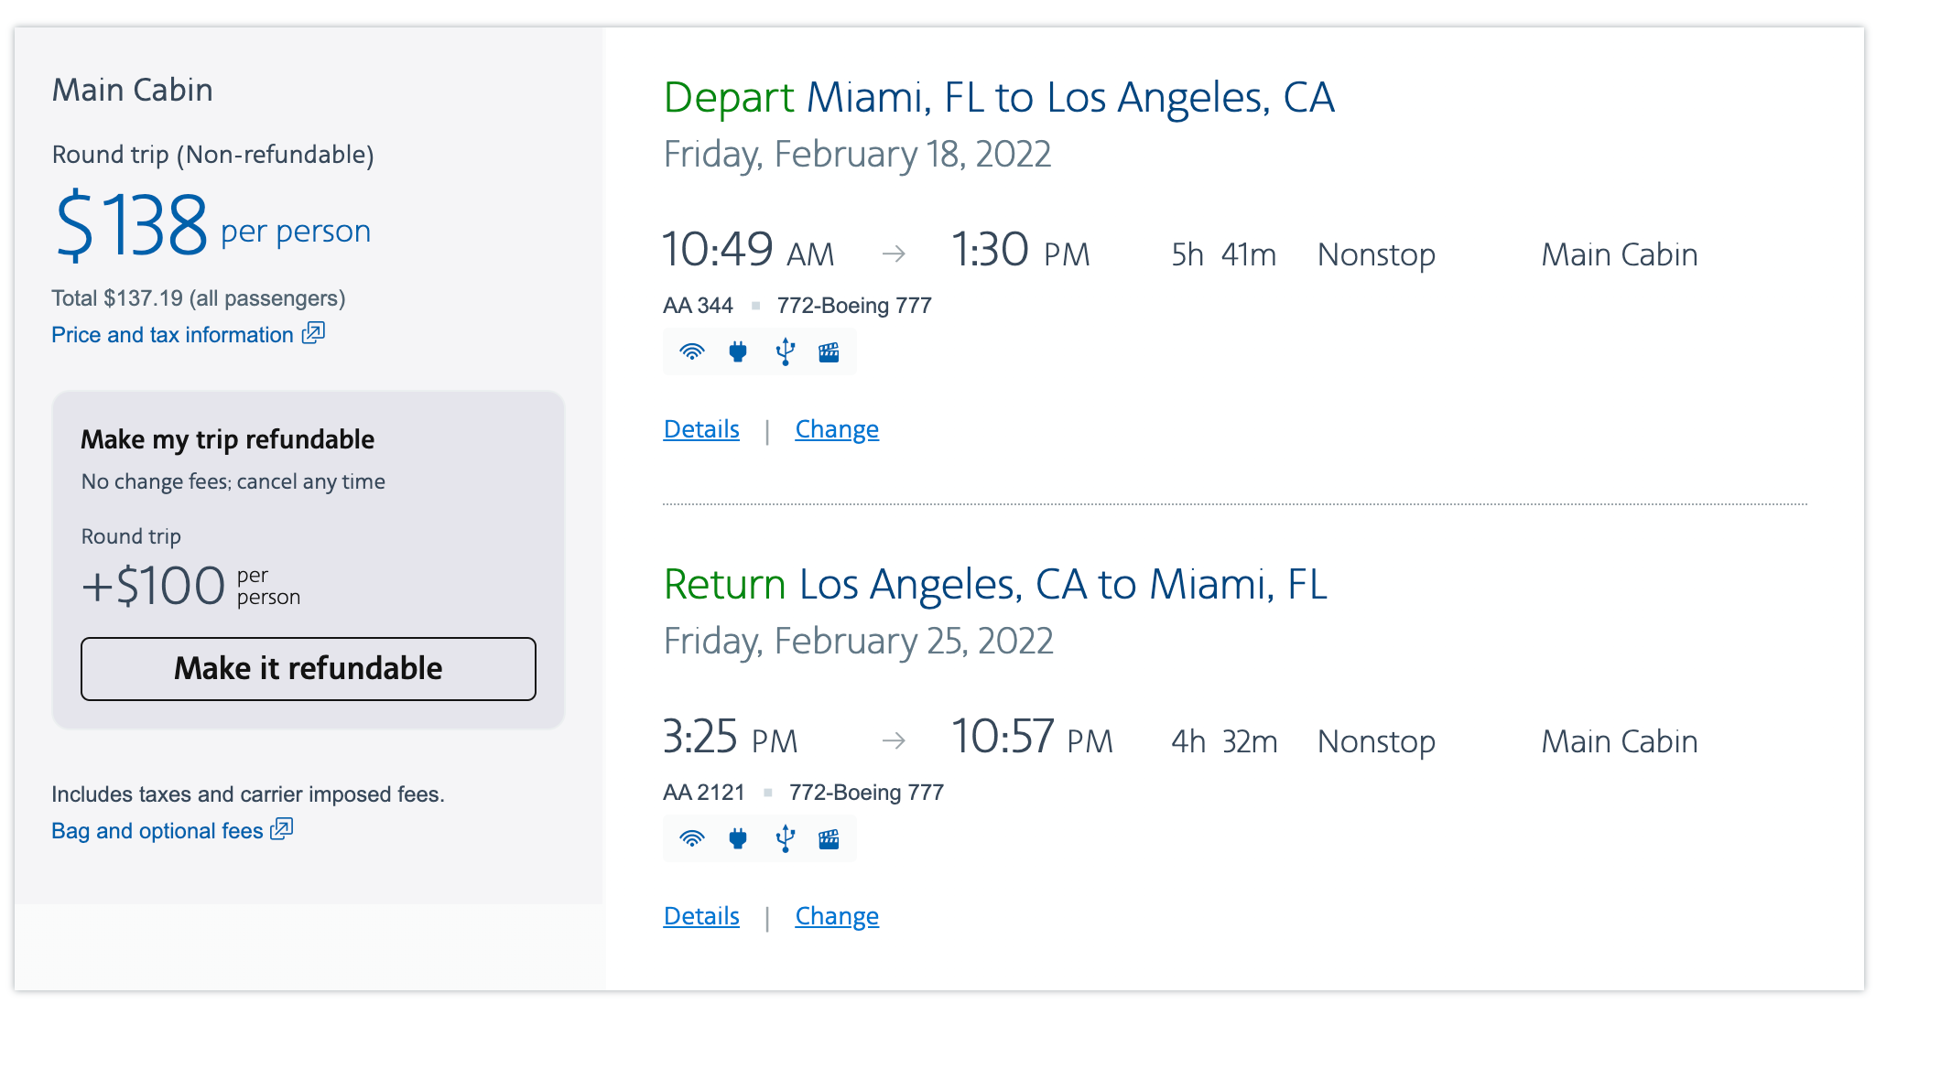1941x1069 pixels.
Task: Click Change on the return flight
Action: tap(836, 915)
